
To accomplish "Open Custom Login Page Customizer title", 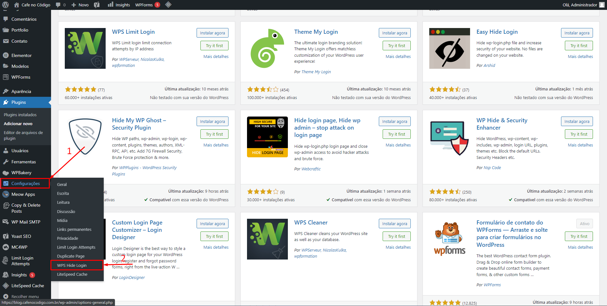I will pyautogui.click(x=137, y=230).
